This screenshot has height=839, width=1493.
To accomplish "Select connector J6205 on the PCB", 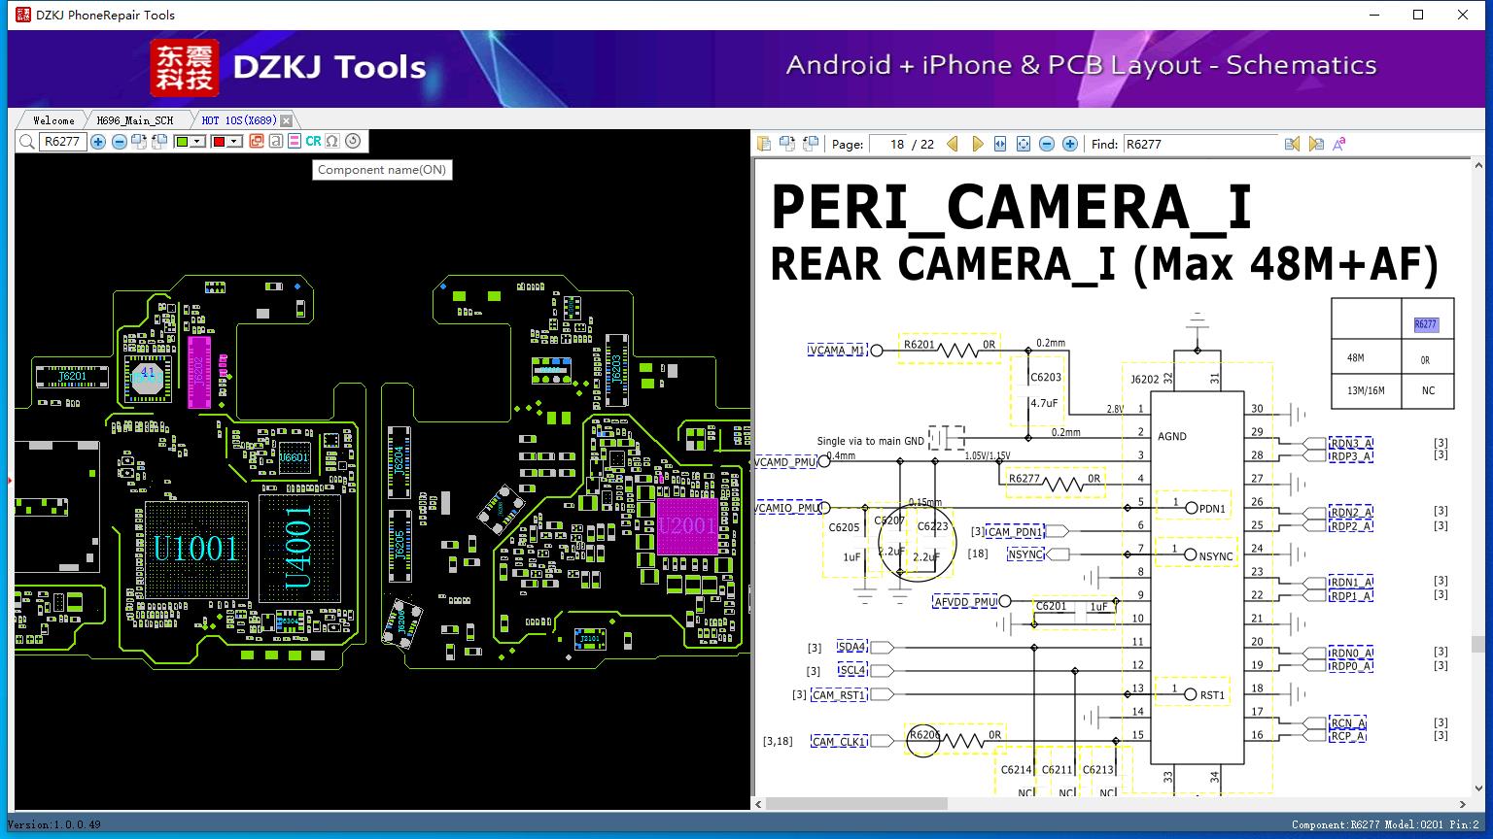I will [x=399, y=545].
